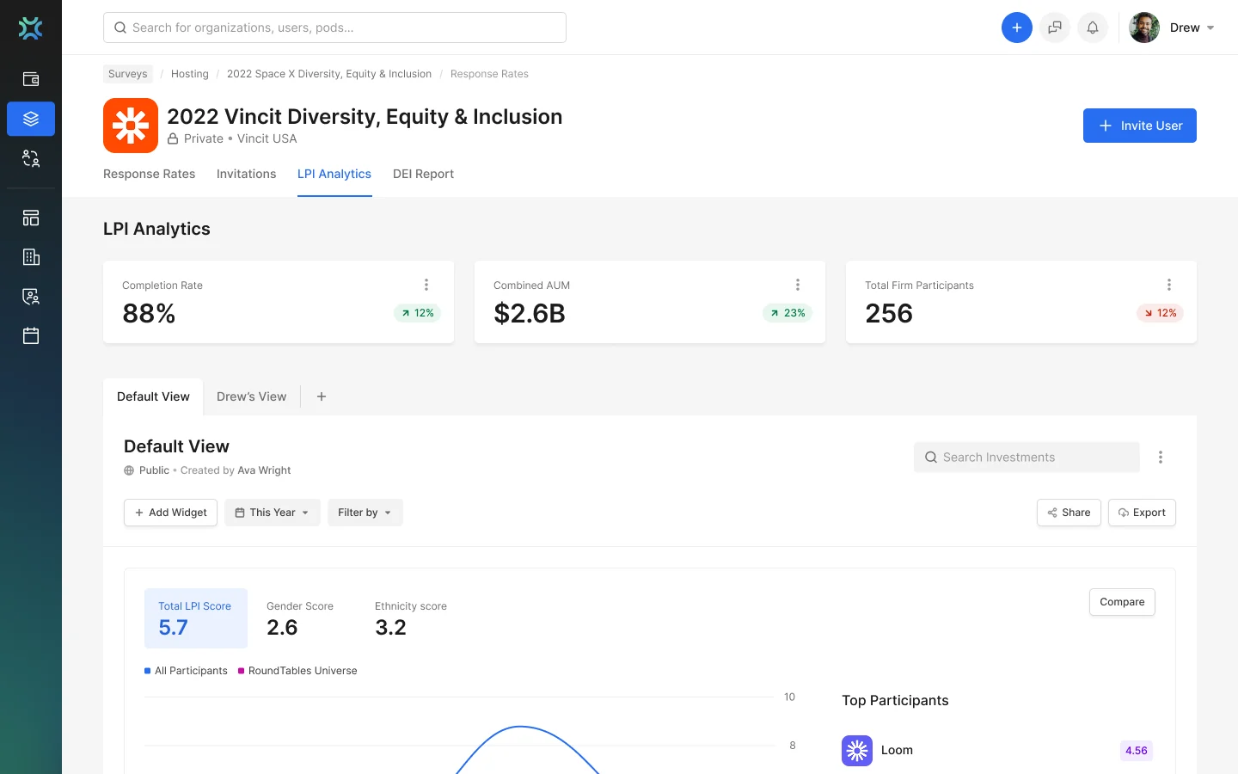Go to Surveys breadcrumb
Screen dimensions: 1238x774
tap(128, 74)
